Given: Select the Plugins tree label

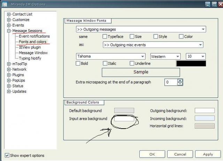Looking at the screenshot, I should (x=18, y=75).
